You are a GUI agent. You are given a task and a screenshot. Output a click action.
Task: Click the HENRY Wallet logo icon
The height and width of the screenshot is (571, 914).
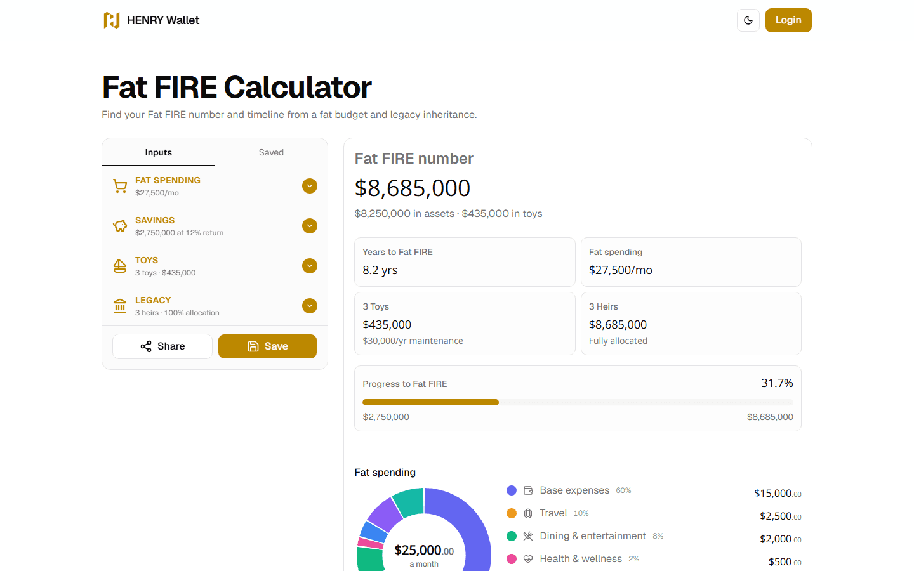tap(112, 20)
